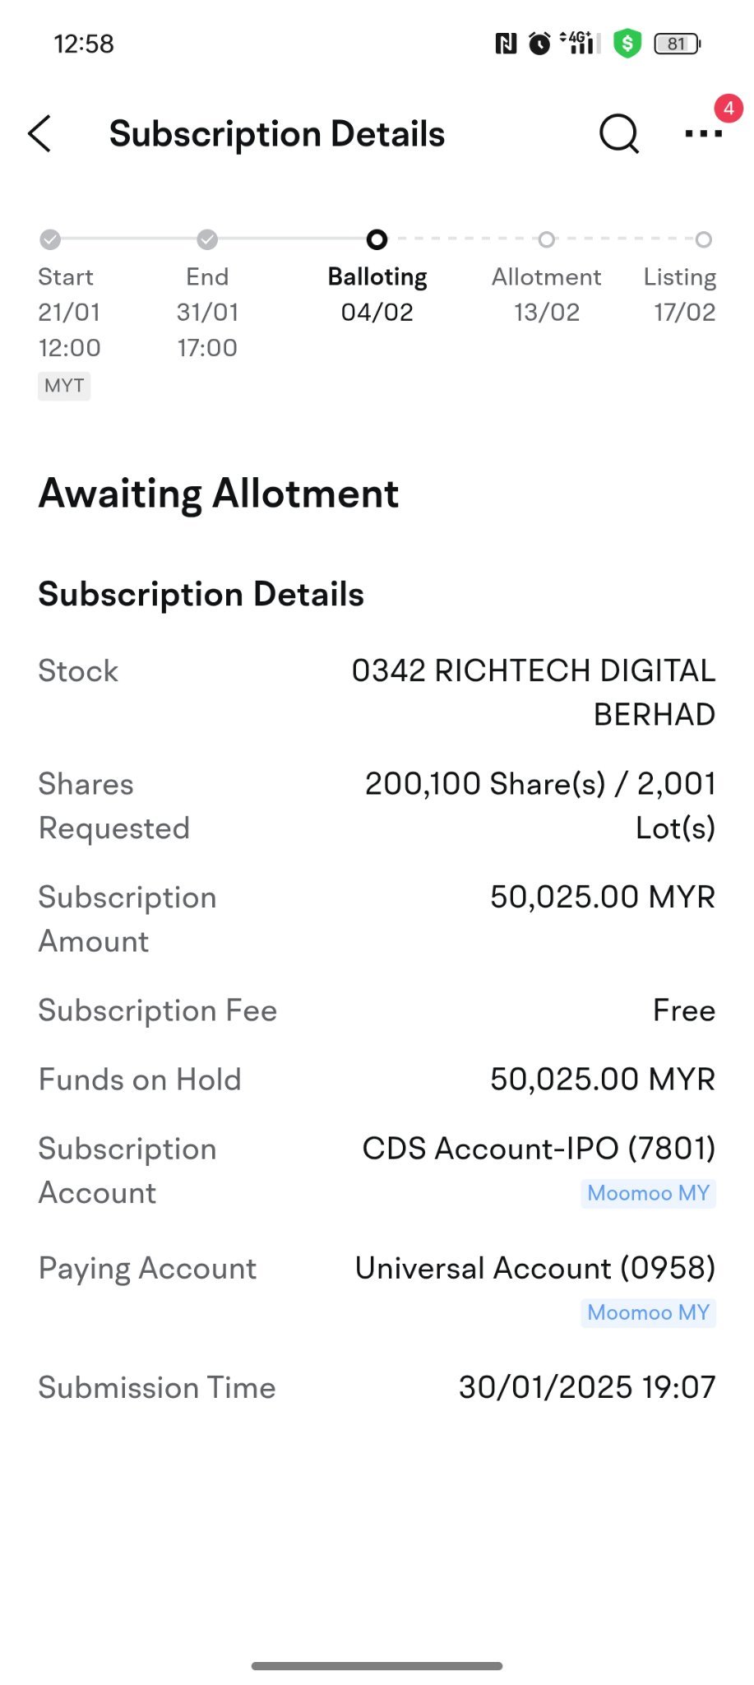
Task: Tap the 4G signal strength icon
Action: tap(581, 43)
